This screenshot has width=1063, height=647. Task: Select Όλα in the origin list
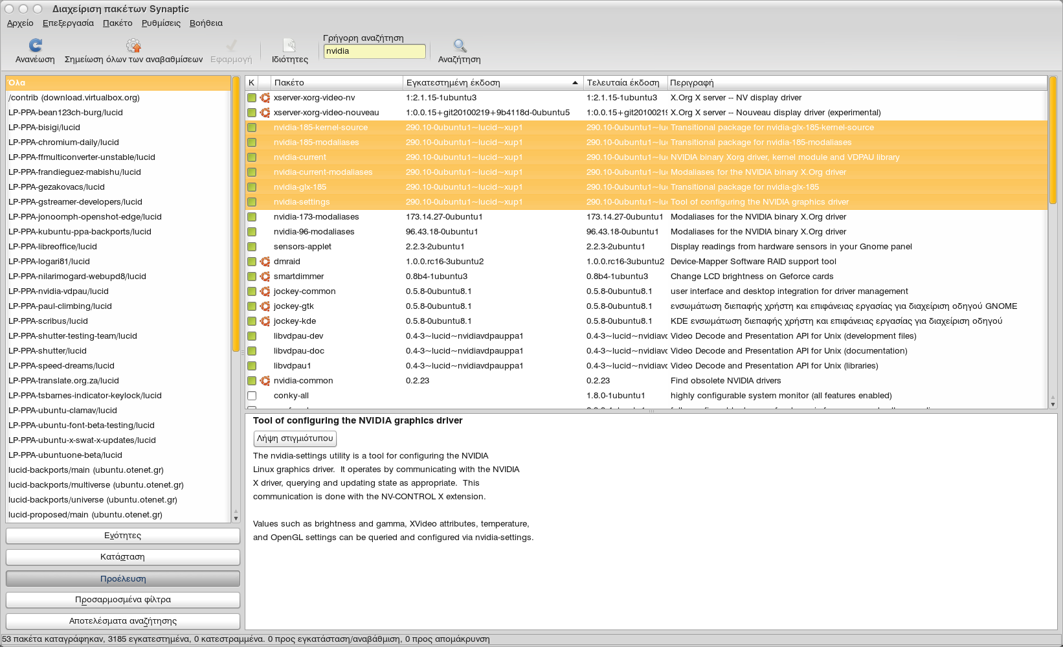click(118, 83)
